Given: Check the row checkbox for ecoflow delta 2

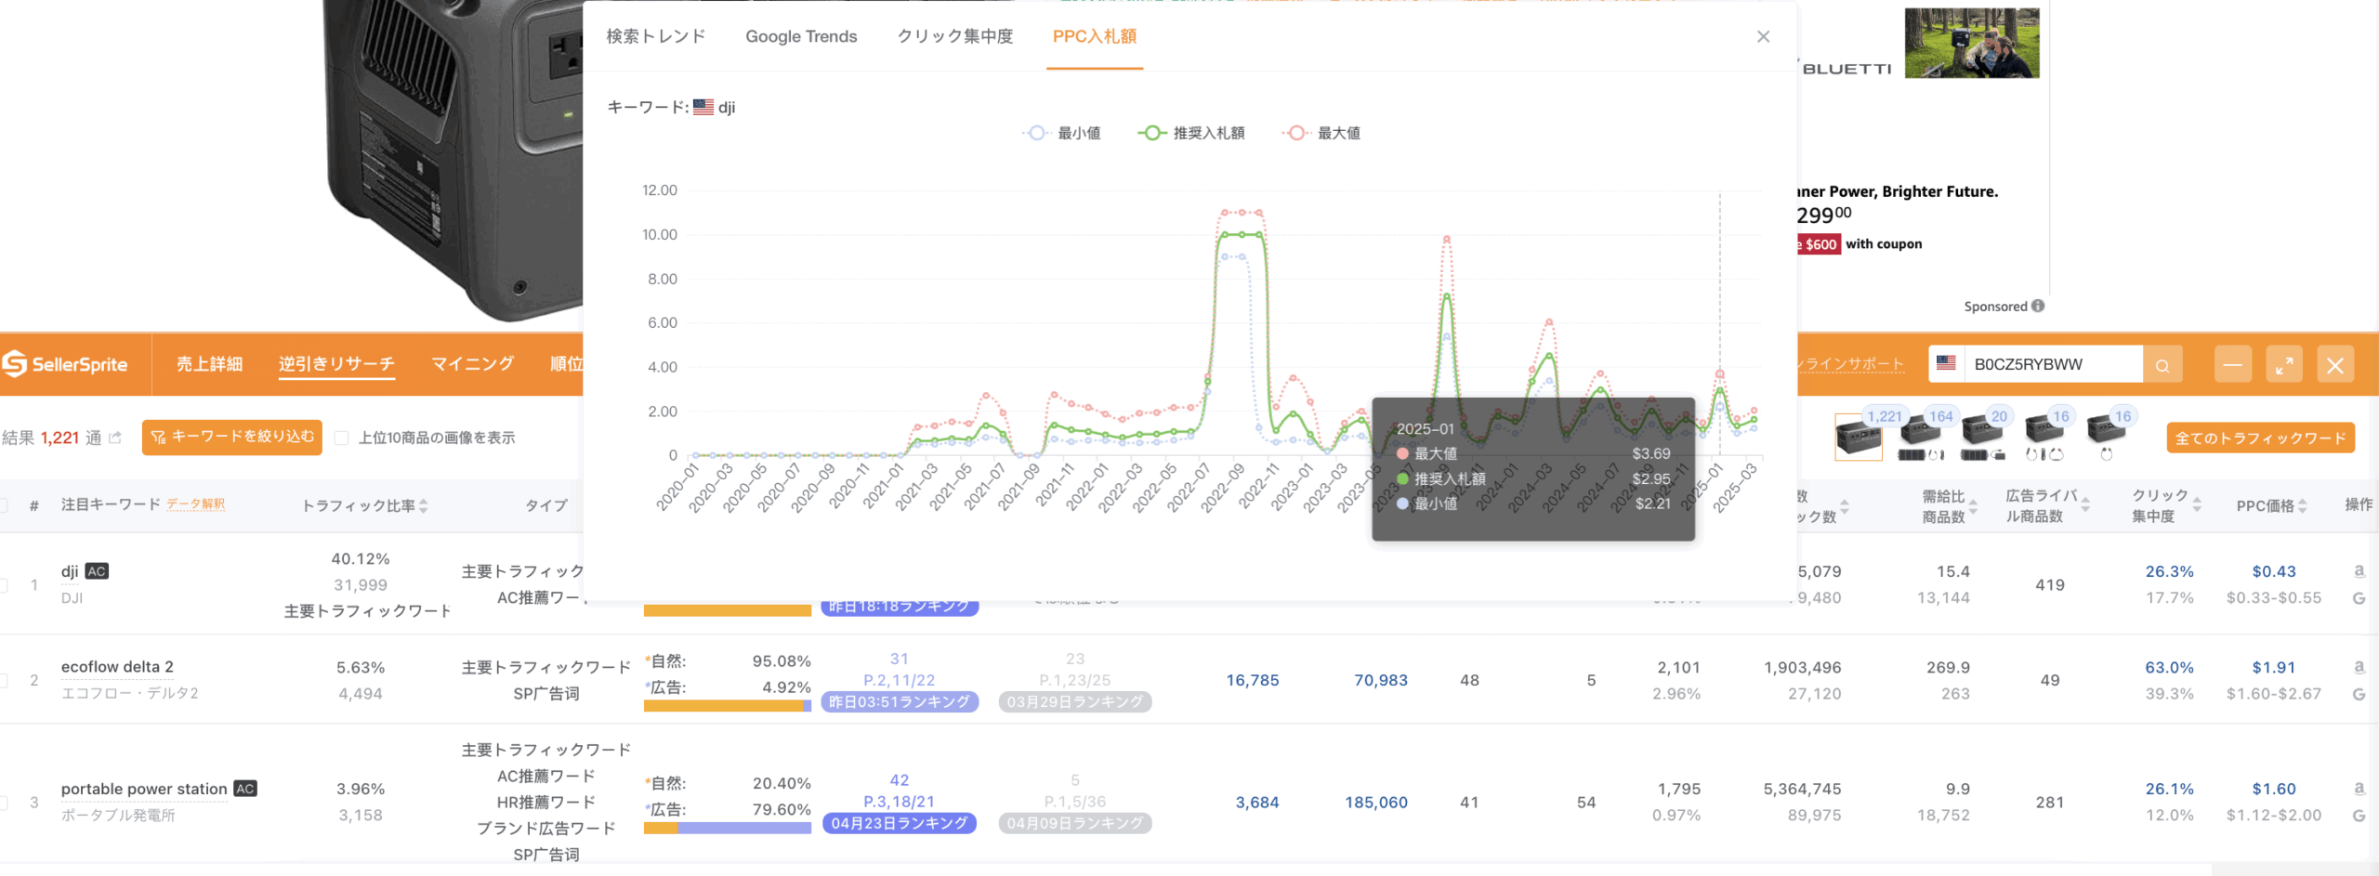Looking at the screenshot, I should [x=4, y=680].
